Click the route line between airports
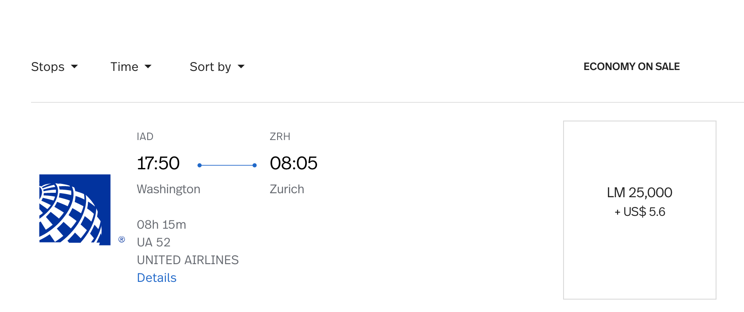This screenshot has height=312, width=744. point(227,165)
